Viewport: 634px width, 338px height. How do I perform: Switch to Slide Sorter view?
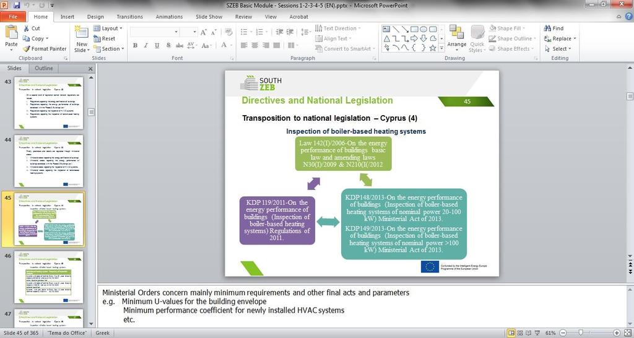point(519,333)
